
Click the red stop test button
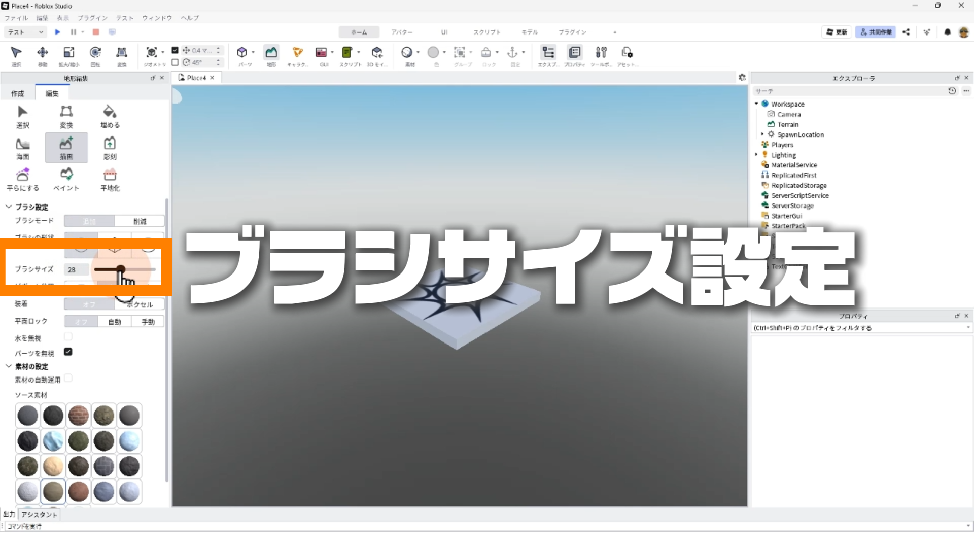click(96, 32)
